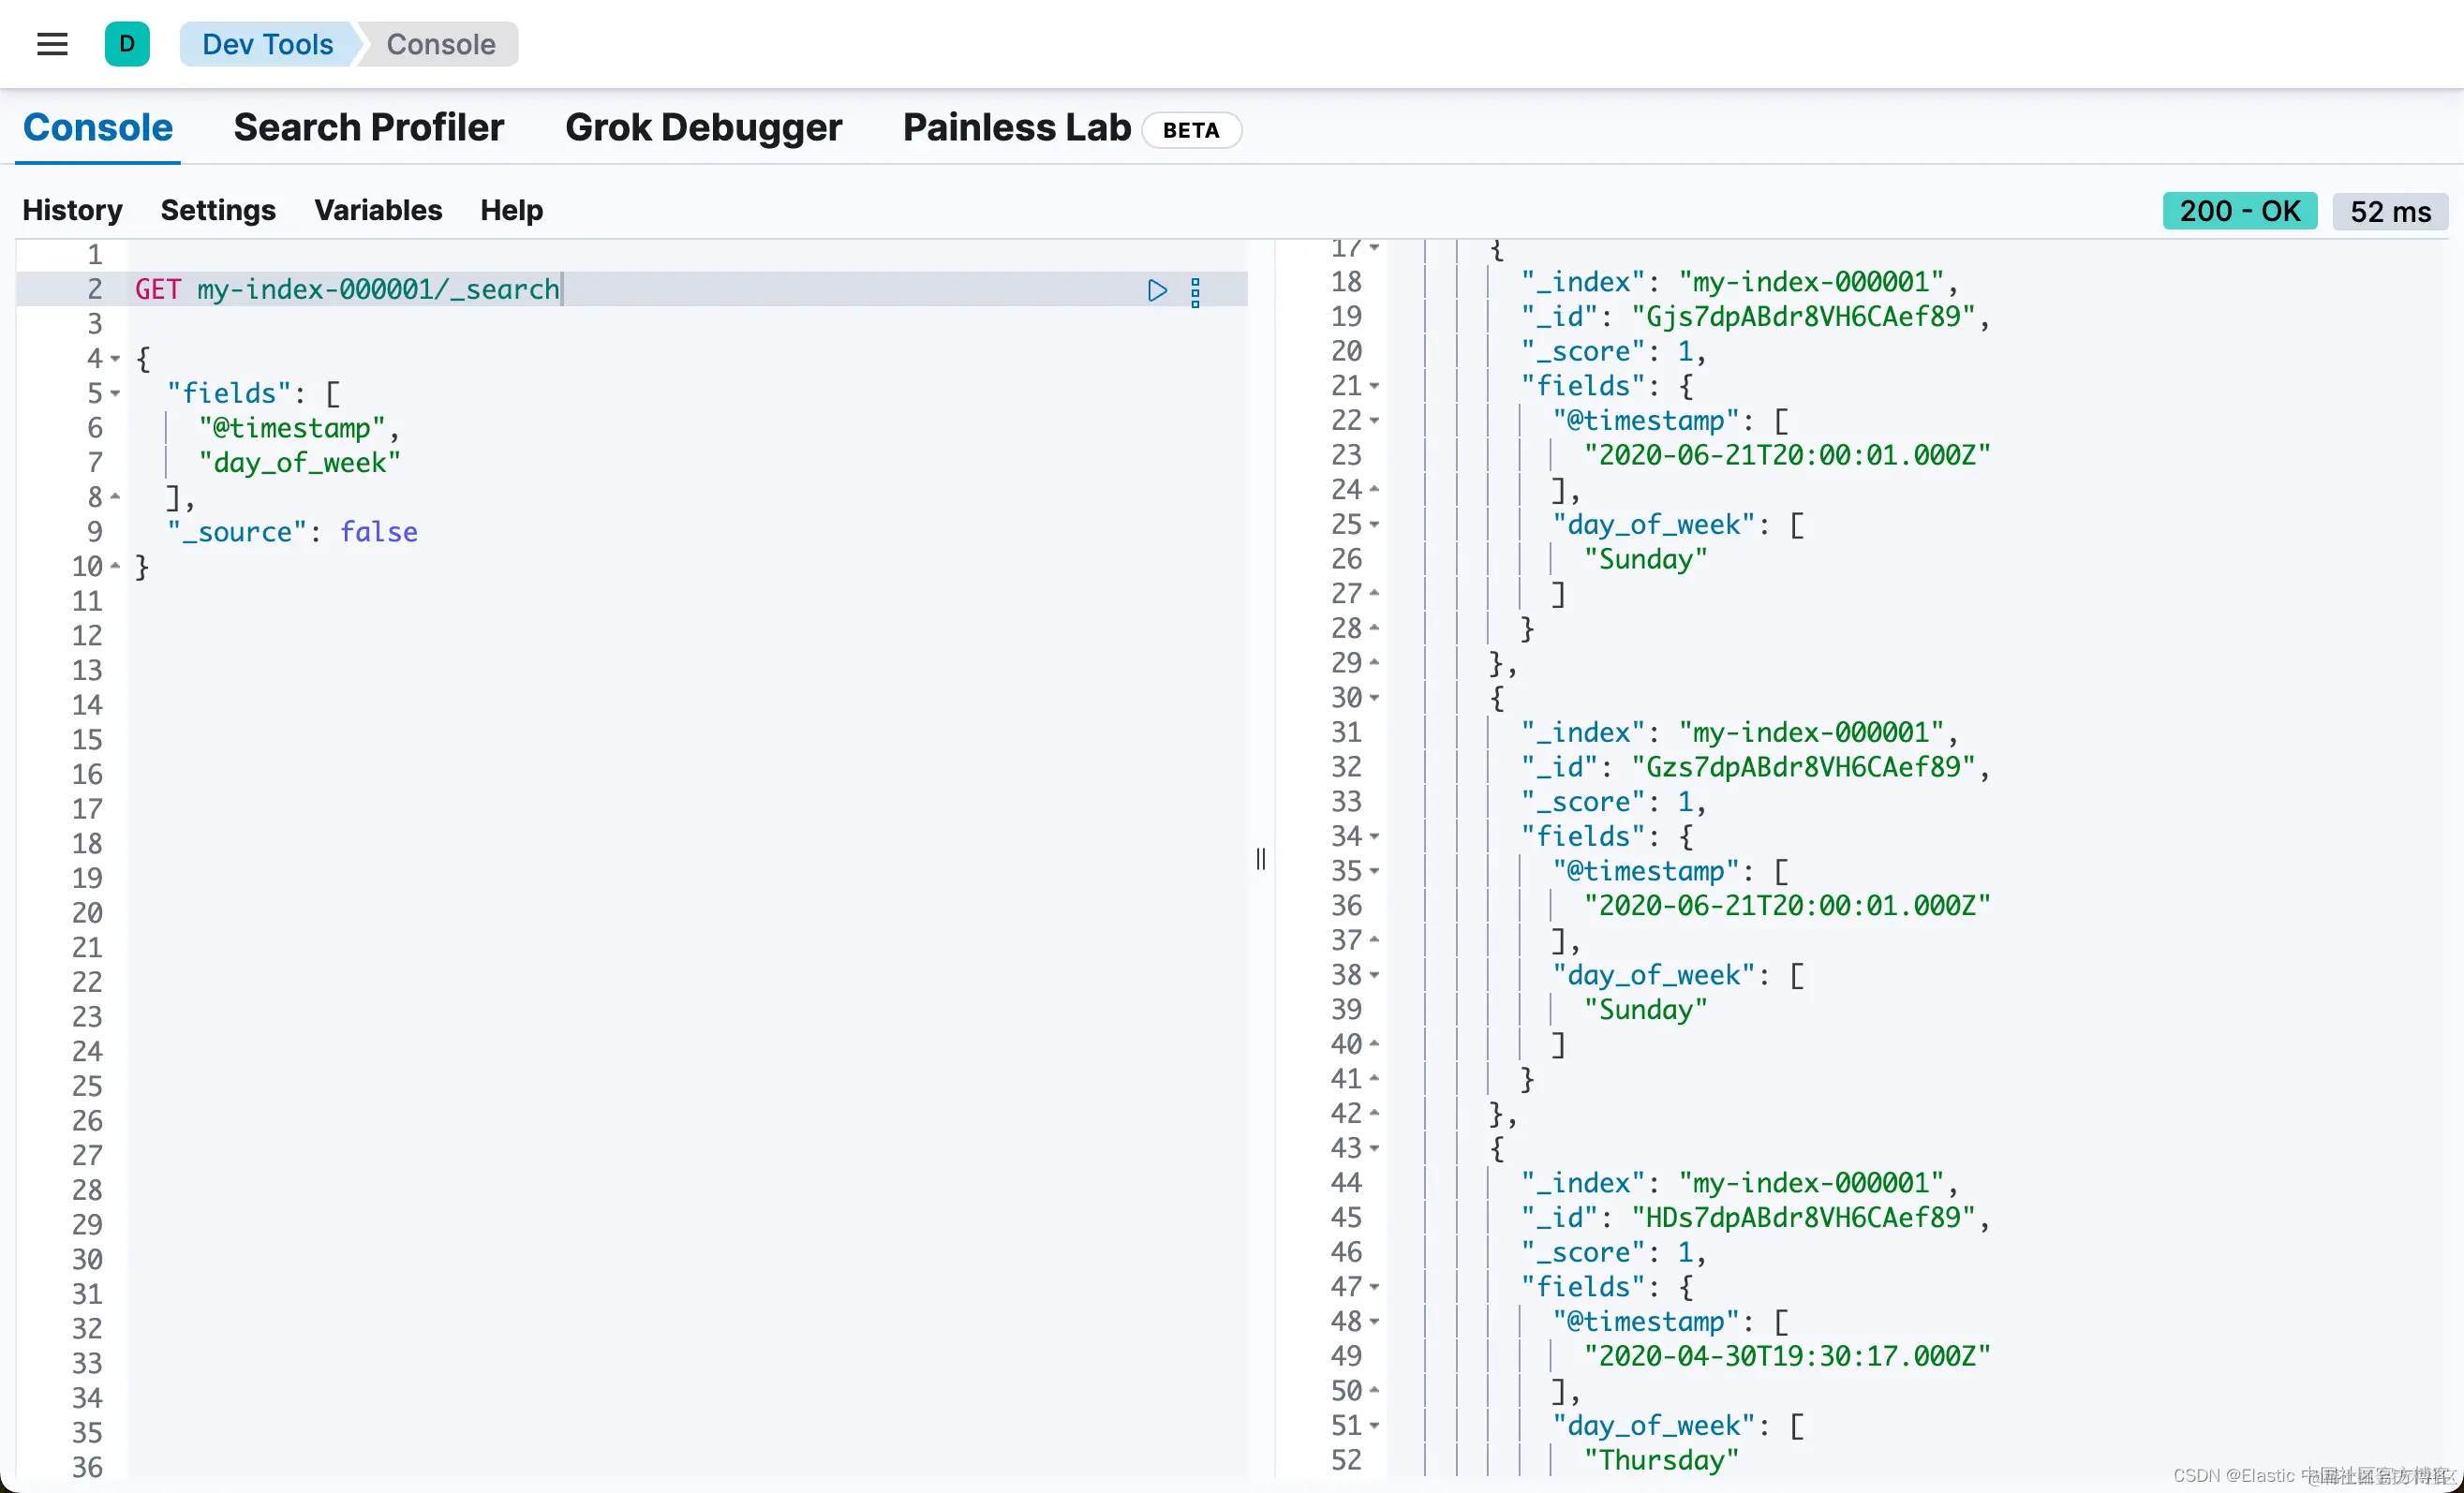2464x1493 pixels.
Task: Collapse third hit object at response line 43
Action: (x=1374, y=1149)
